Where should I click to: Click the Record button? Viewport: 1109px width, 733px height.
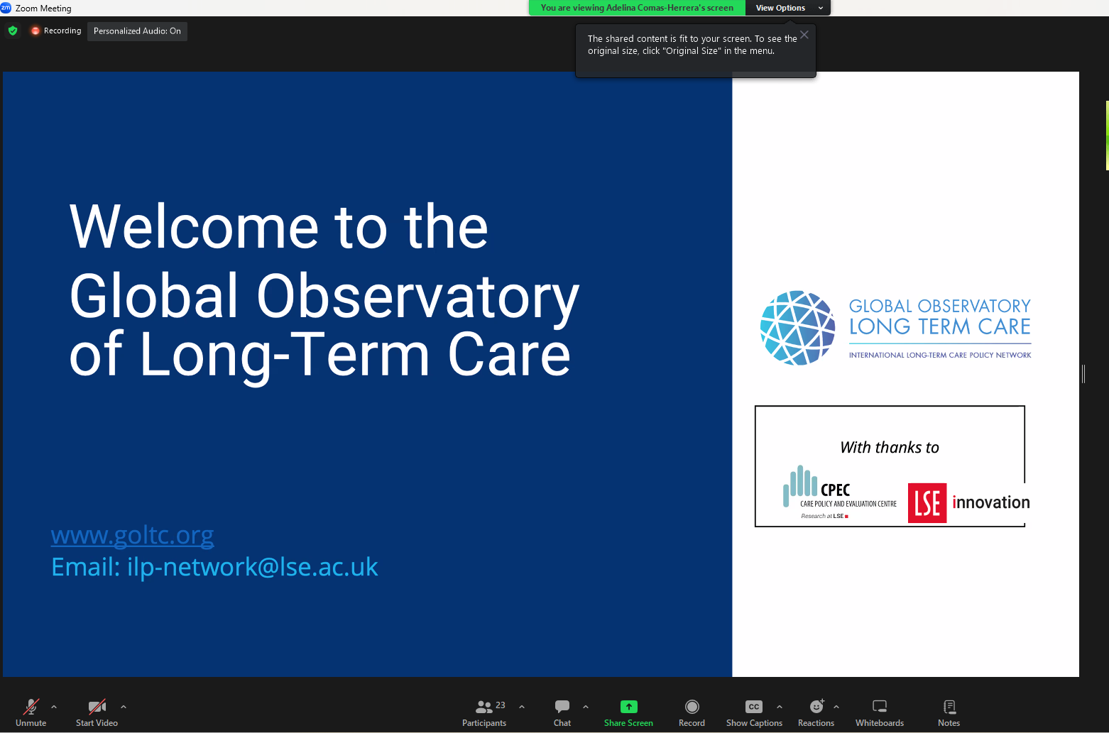point(692,712)
